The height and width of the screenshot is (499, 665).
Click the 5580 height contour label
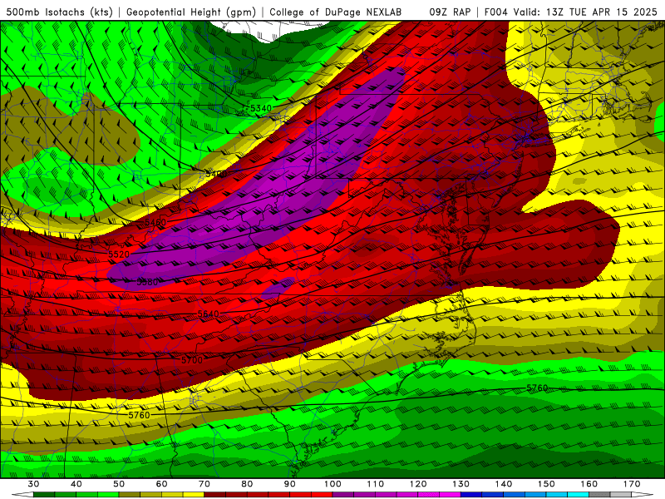click(147, 282)
